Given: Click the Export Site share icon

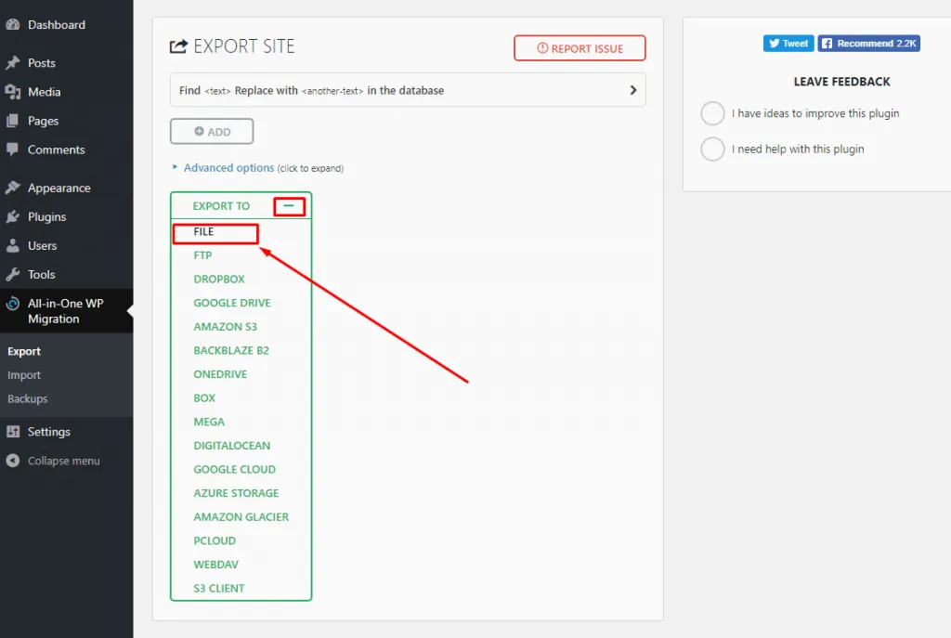Looking at the screenshot, I should tap(178, 46).
